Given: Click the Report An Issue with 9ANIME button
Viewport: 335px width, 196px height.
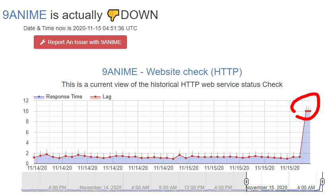Looking at the screenshot, I should click(x=80, y=42).
